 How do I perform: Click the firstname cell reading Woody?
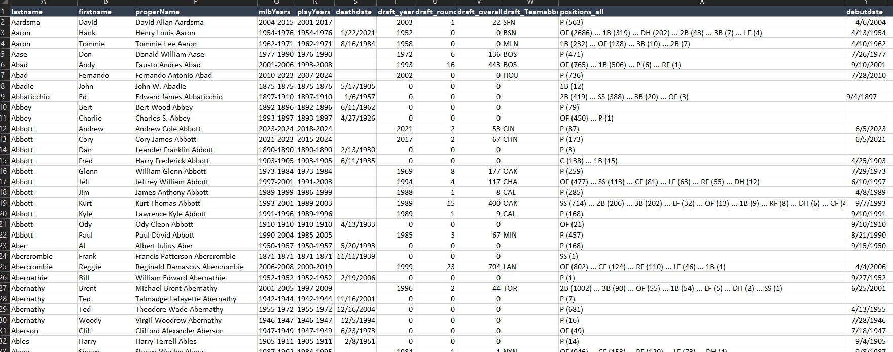(x=105, y=320)
